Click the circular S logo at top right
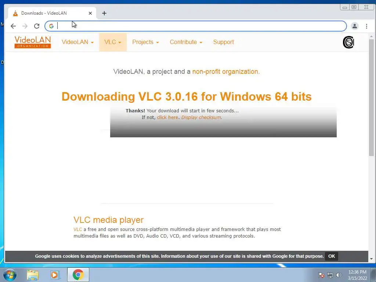Viewport: 376px width, 282px height. (x=348, y=42)
